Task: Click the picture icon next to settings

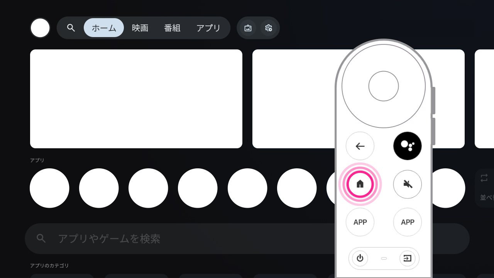Action: [248, 28]
